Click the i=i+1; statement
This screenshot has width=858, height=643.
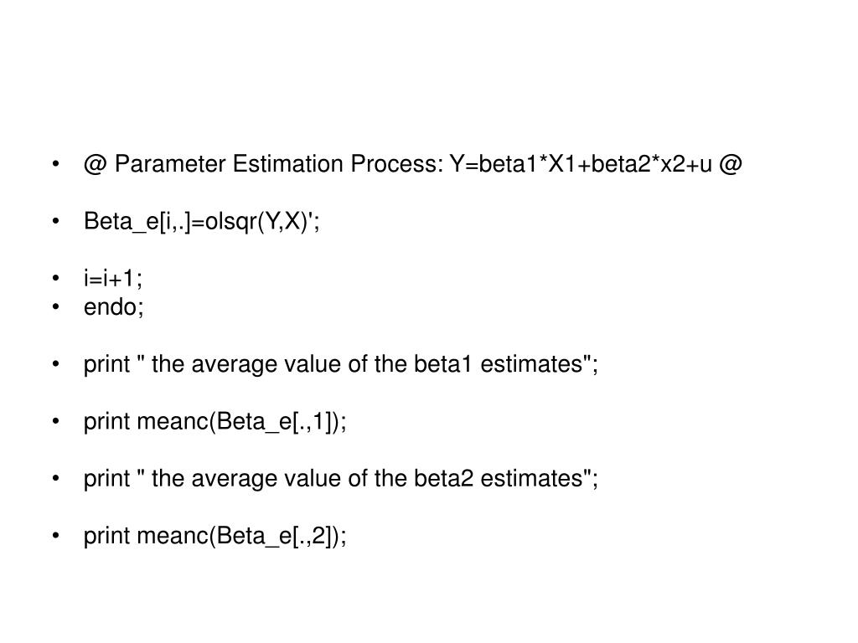(x=113, y=278)
